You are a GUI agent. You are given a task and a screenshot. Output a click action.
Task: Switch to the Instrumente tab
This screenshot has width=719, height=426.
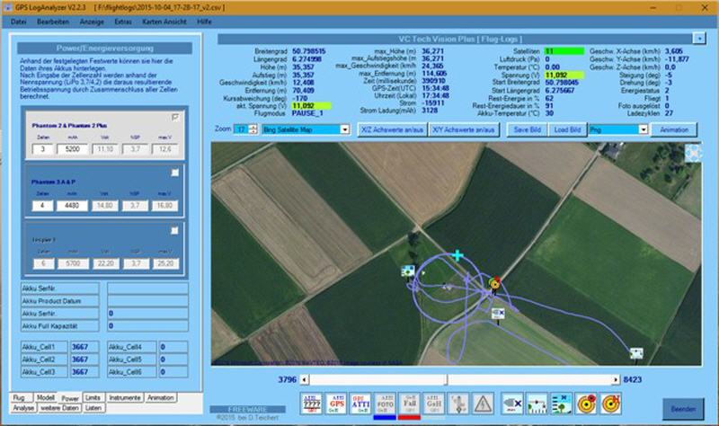[125, 397]
